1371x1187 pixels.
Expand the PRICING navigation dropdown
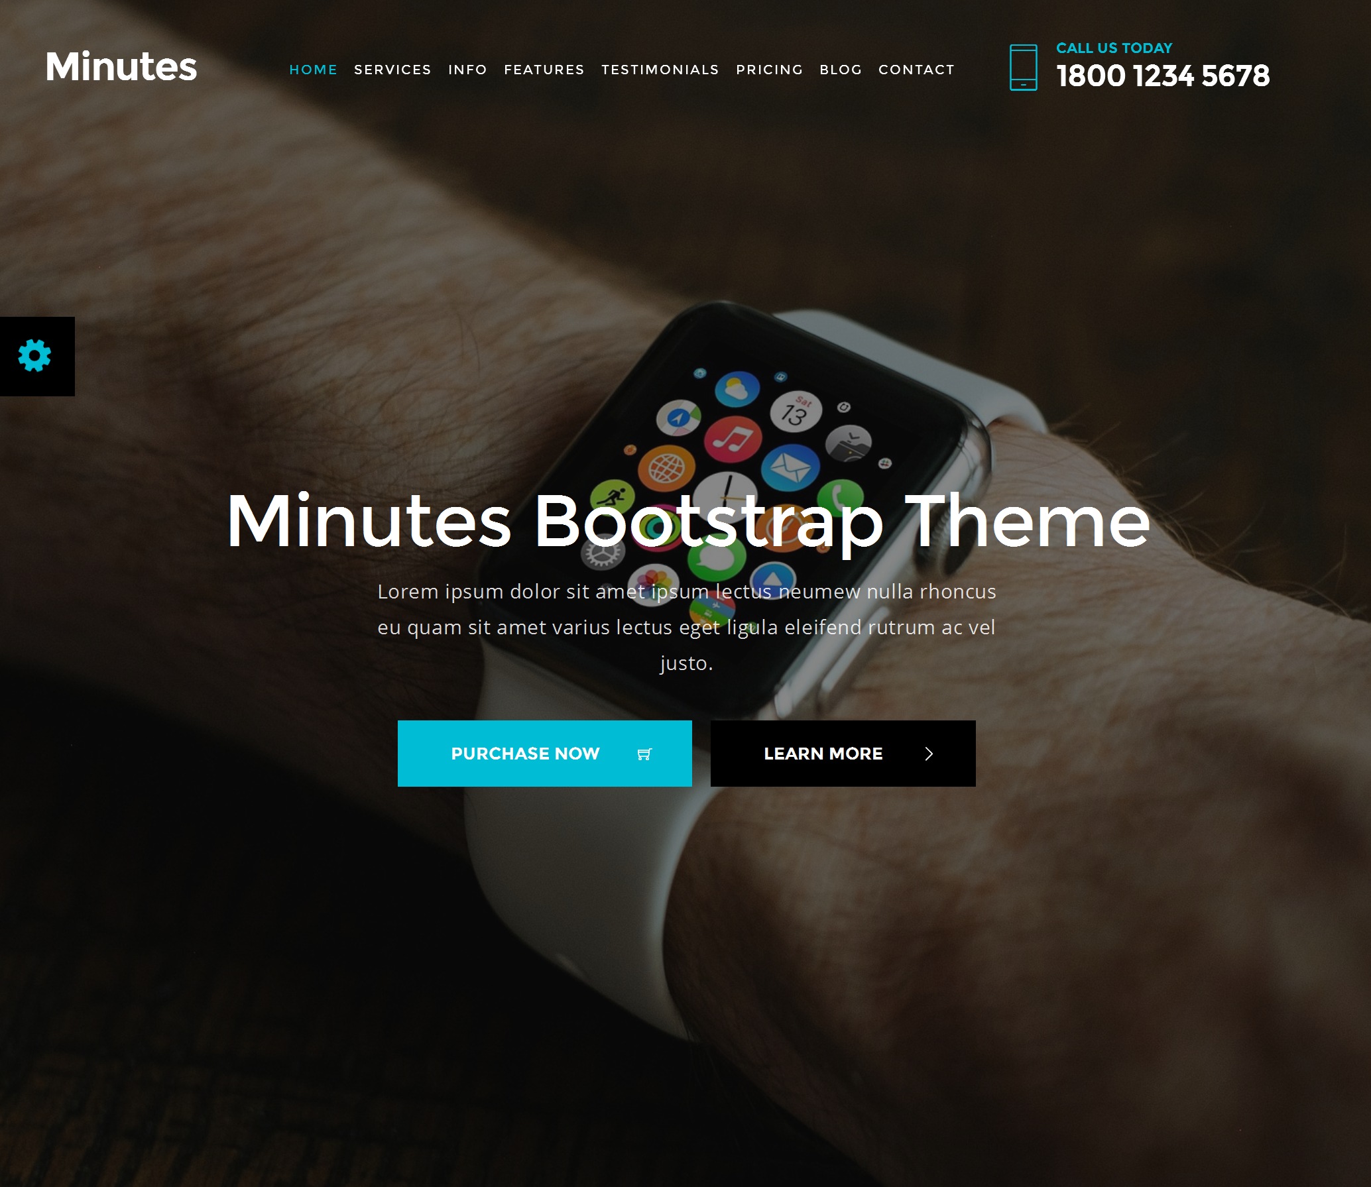[x=768, y=69]
